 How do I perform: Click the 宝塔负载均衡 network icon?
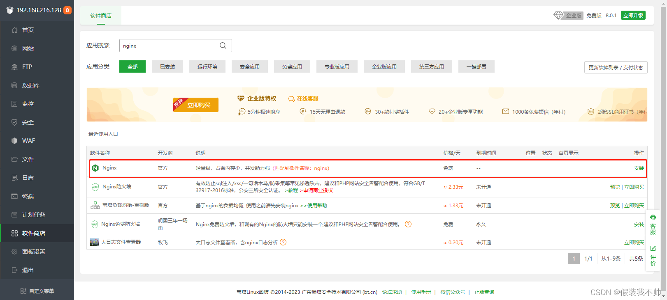tap(95, 205)
